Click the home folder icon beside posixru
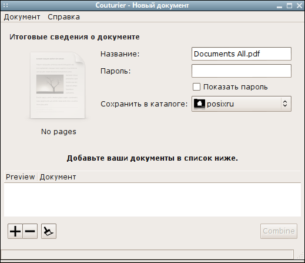Viewport: 305px width, 263px height. pyautogui.click(x=199, y=104)
